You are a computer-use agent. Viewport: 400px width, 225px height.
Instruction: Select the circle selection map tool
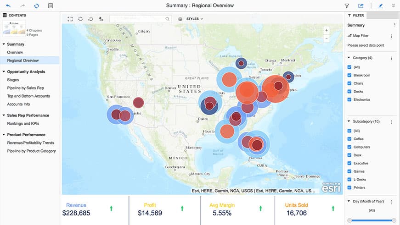[80, 19]
